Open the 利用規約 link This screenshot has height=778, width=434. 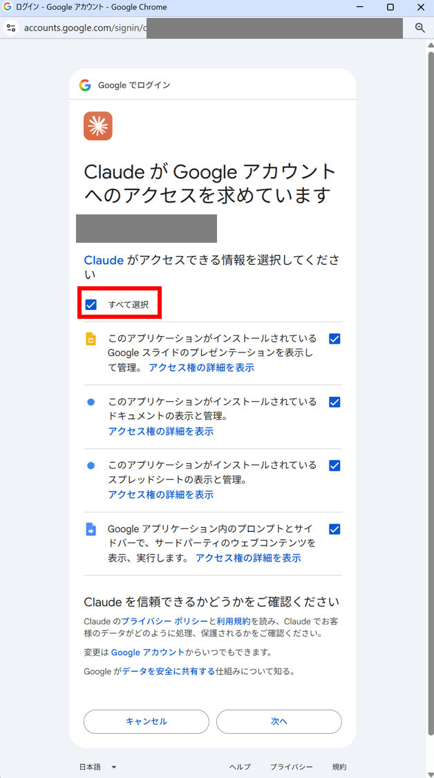(233, 621)
